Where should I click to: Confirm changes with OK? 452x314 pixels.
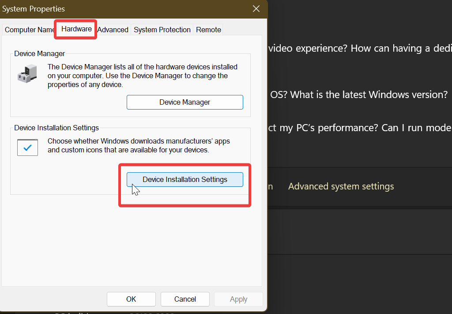[x=131, y=299]
